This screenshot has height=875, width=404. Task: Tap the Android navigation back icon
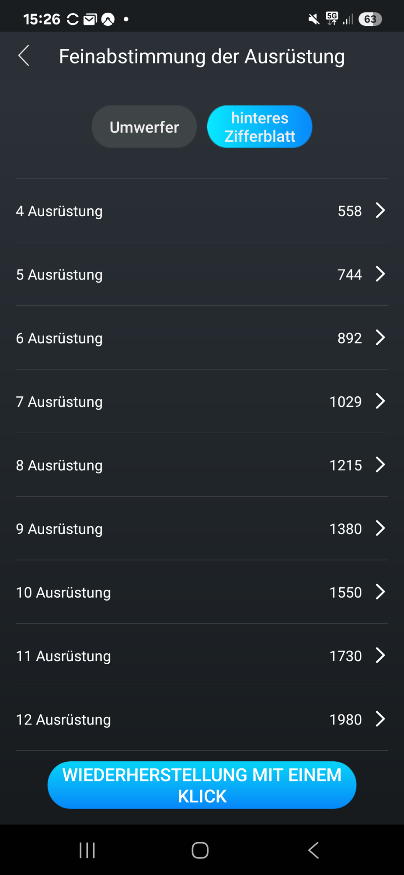[x=313, y=850]
